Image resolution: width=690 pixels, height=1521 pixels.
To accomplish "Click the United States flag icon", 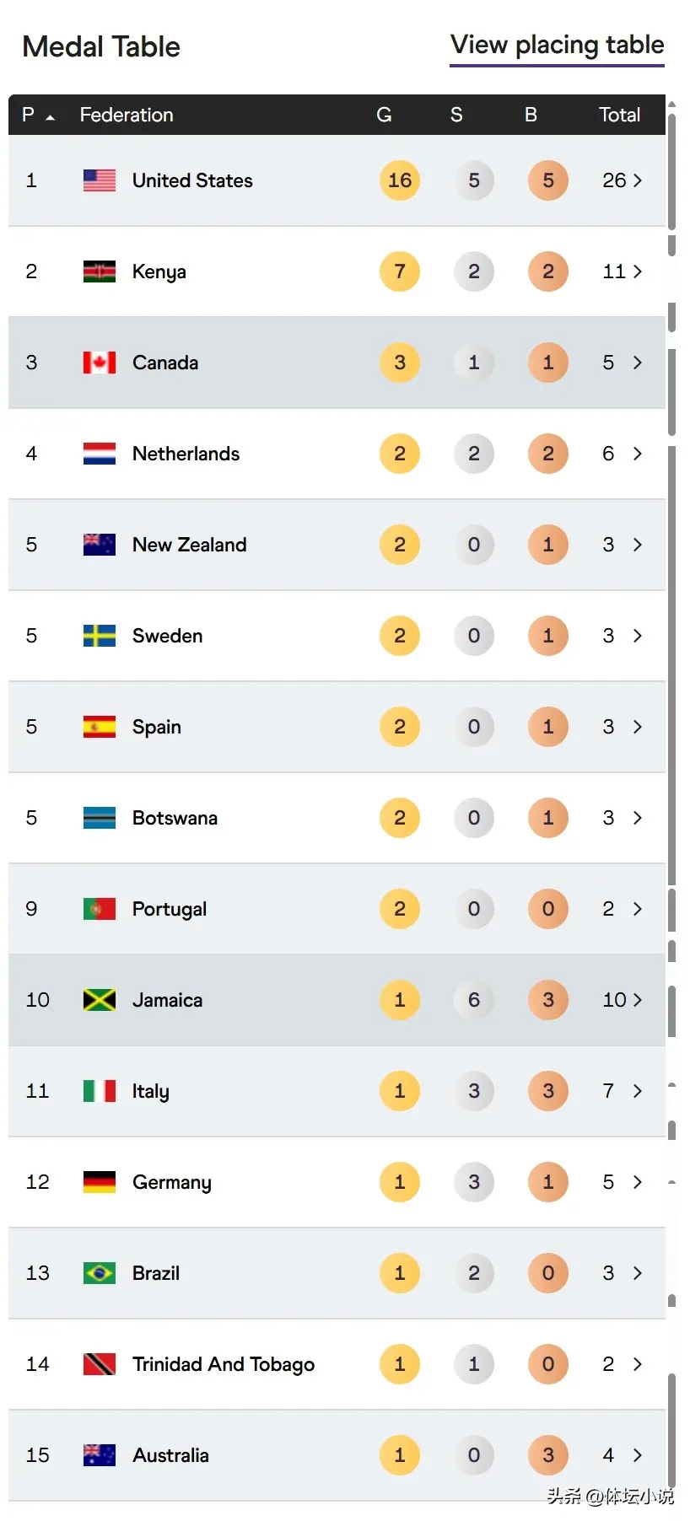I will [98, 180].
